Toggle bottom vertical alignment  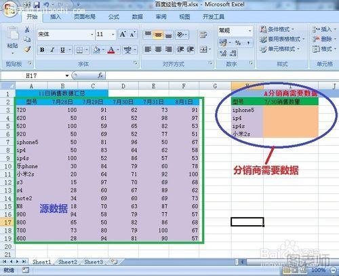coord(169,35)
